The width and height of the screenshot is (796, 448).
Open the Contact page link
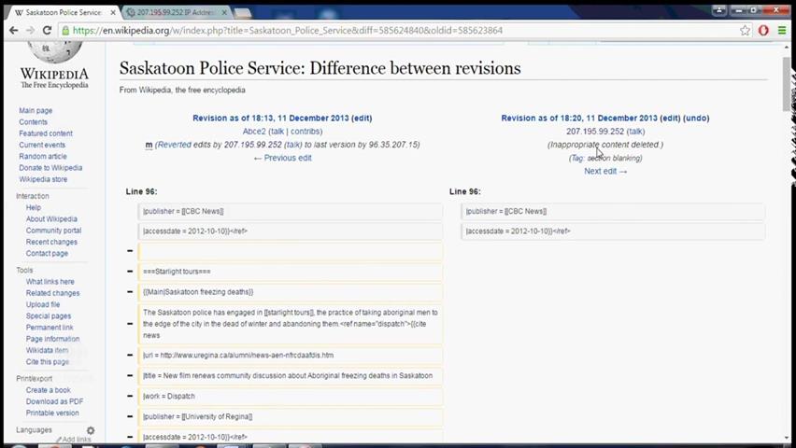click(47, 253)
